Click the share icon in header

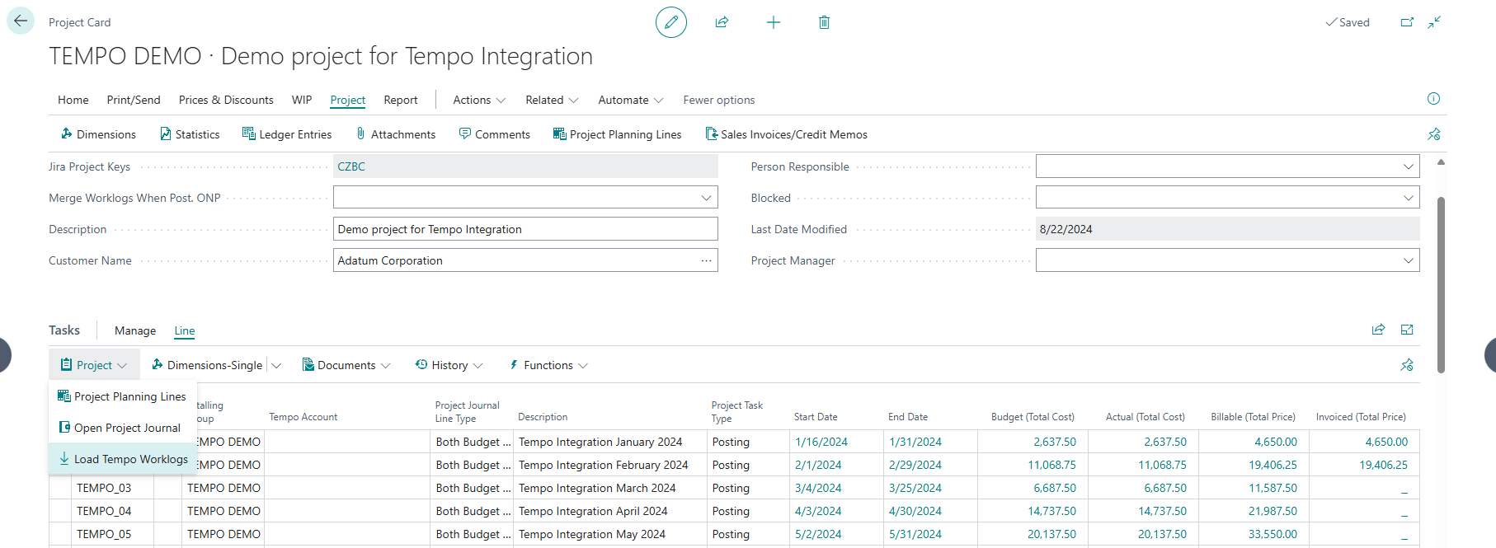tap(722, 22)
